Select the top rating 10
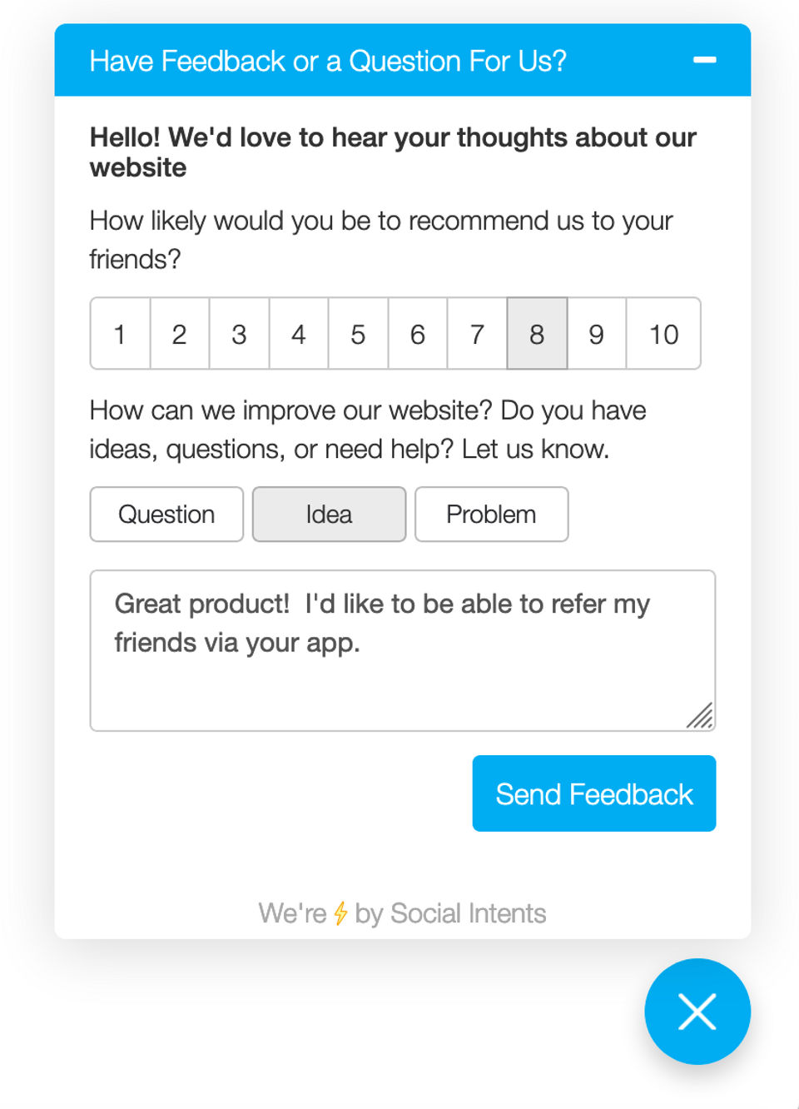Screen dimensions: 799x1109 [663, 334]
